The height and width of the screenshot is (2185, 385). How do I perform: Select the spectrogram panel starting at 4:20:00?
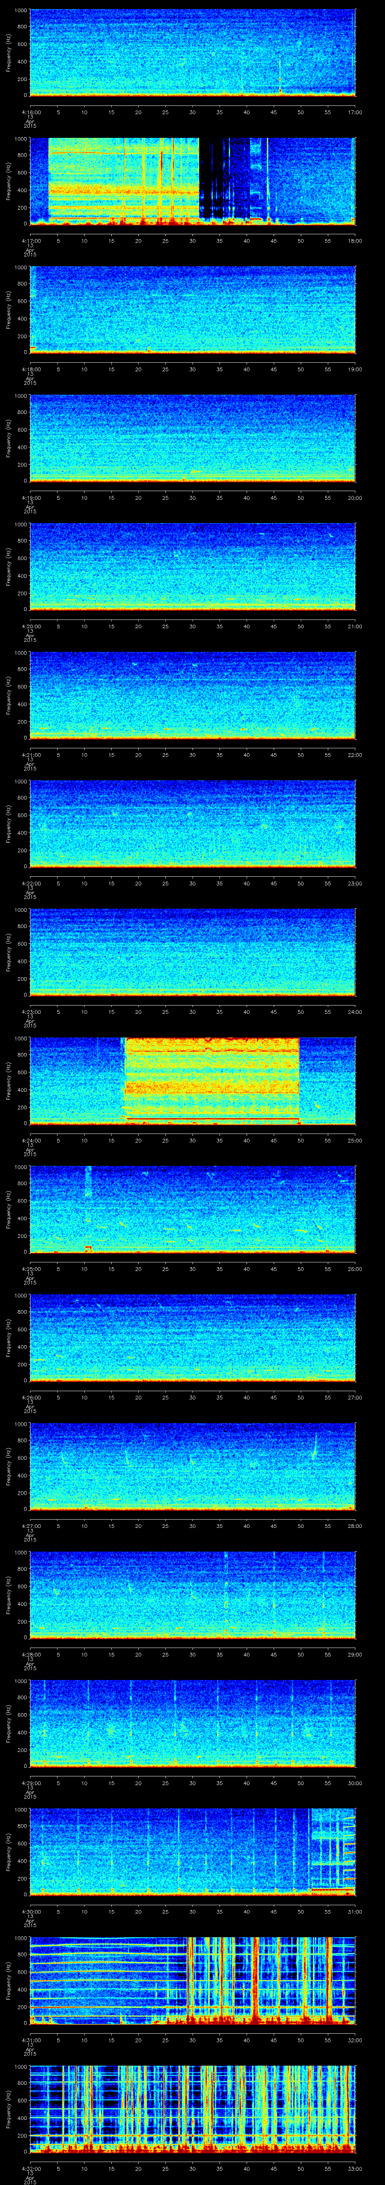(x=192, y=567)
